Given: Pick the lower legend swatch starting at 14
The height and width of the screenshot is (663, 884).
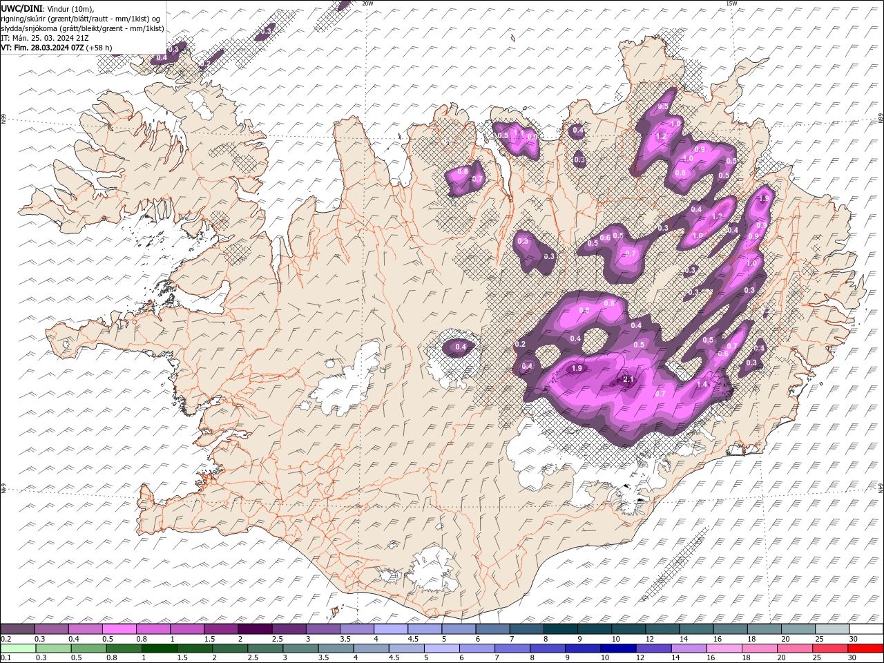Looking at the screenshot, I should click(x=689, y=648).
